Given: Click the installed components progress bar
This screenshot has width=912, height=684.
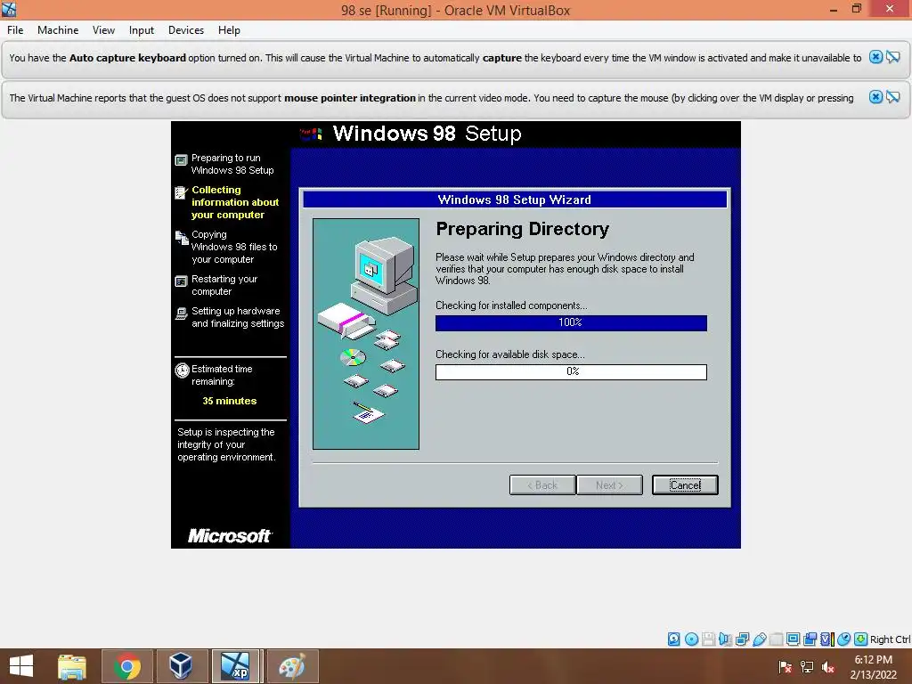Looking at the screenshot, I should [x=571, y=322].
